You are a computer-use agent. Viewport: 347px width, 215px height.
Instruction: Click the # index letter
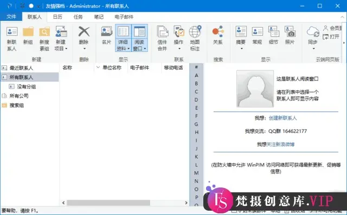click(196, 67)
